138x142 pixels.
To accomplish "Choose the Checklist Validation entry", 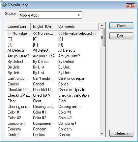I will [x=53, y=95].
